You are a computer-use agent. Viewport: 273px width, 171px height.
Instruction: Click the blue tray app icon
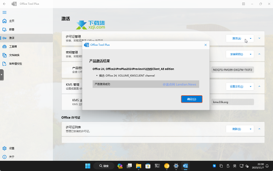click(214, 166)
